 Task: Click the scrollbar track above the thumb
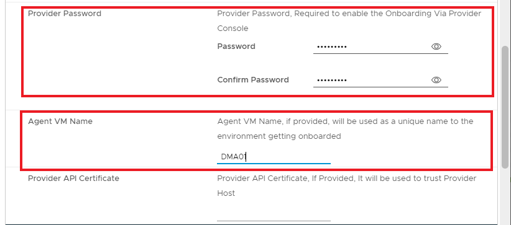505,23
